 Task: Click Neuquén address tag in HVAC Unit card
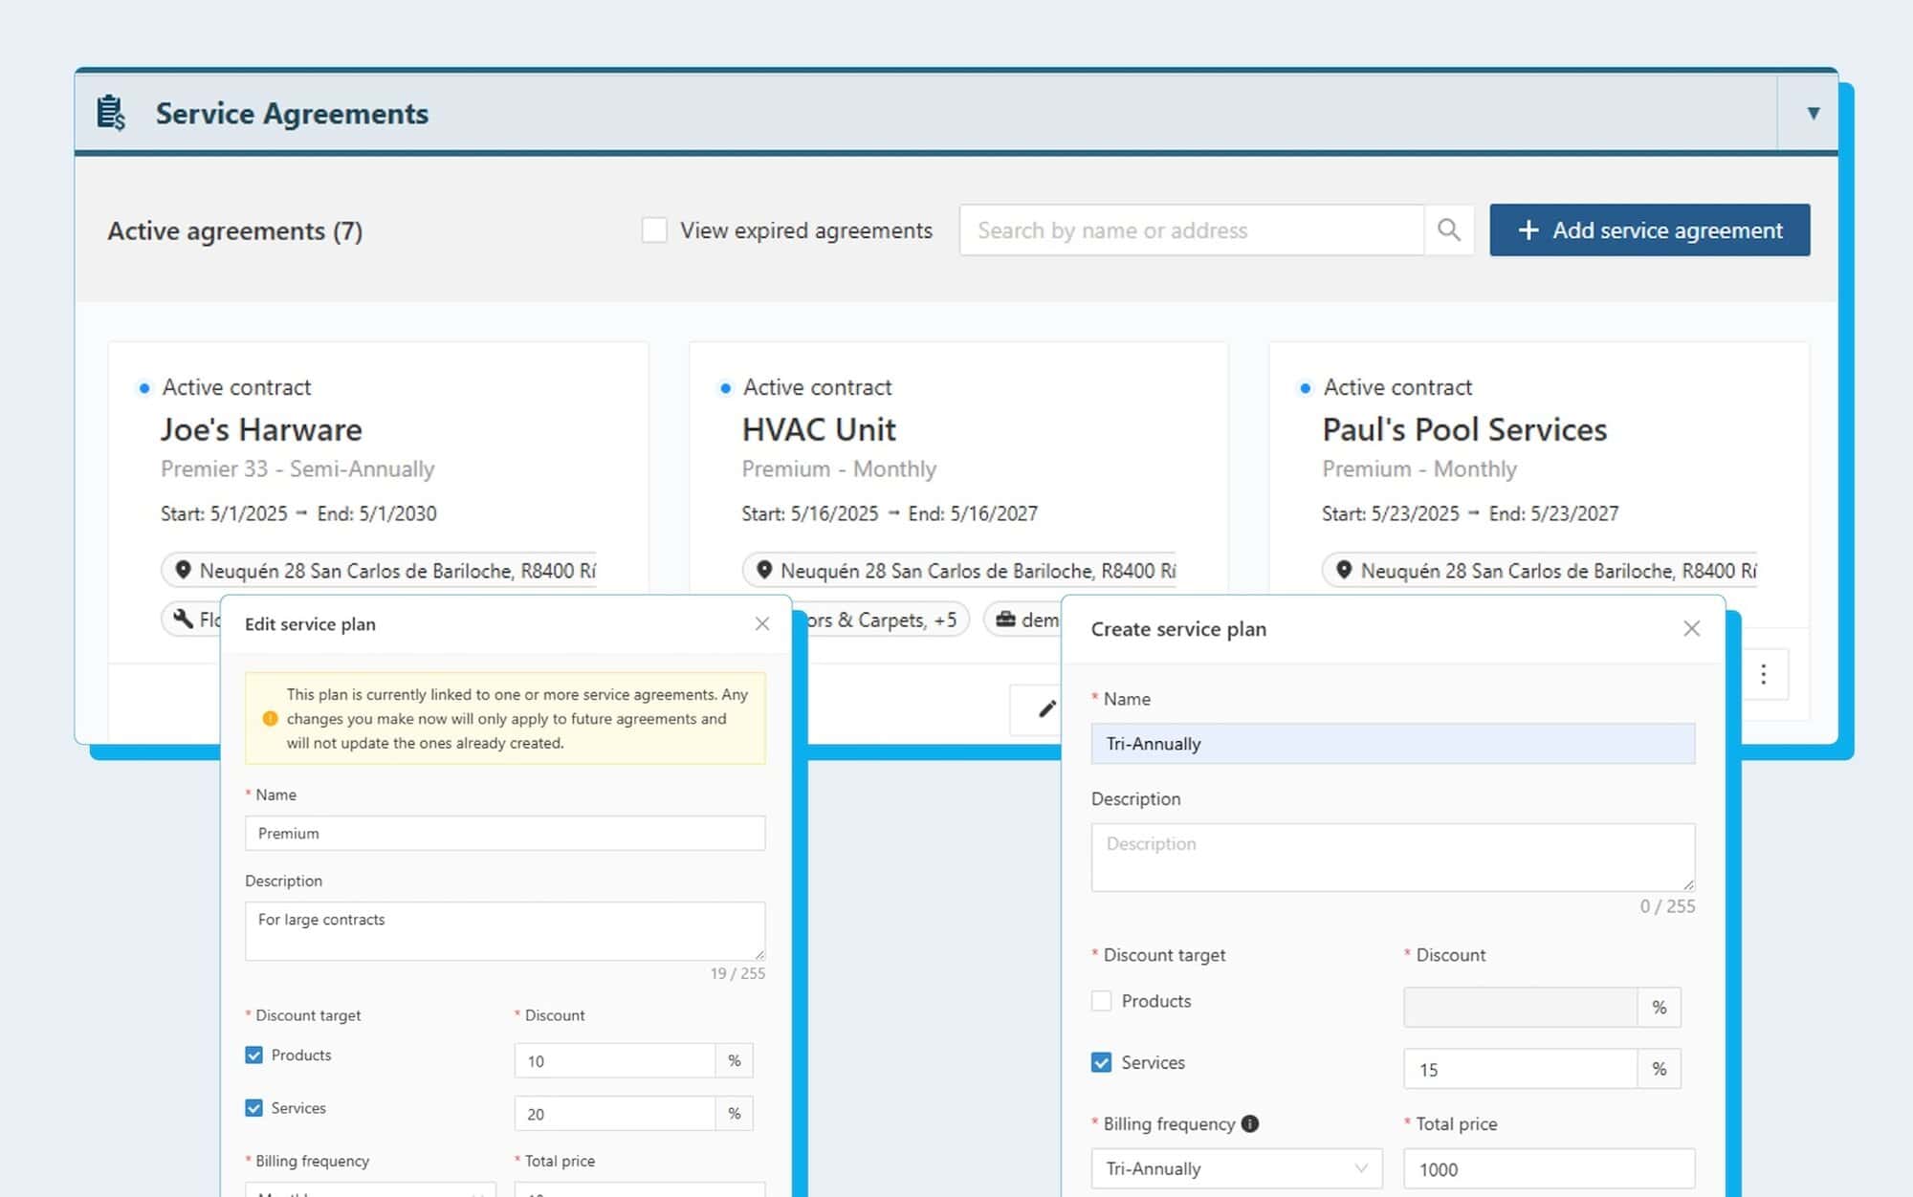959,570
